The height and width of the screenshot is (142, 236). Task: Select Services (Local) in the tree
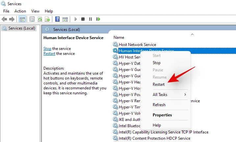pyautogui.click(x=21, y=28)
